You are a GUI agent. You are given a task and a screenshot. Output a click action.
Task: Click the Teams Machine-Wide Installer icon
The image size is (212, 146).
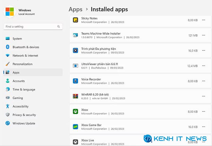click(x=76, y=35)
